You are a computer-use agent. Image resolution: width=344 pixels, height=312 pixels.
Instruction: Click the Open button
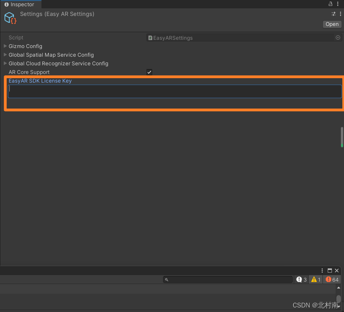click(332, 24)
